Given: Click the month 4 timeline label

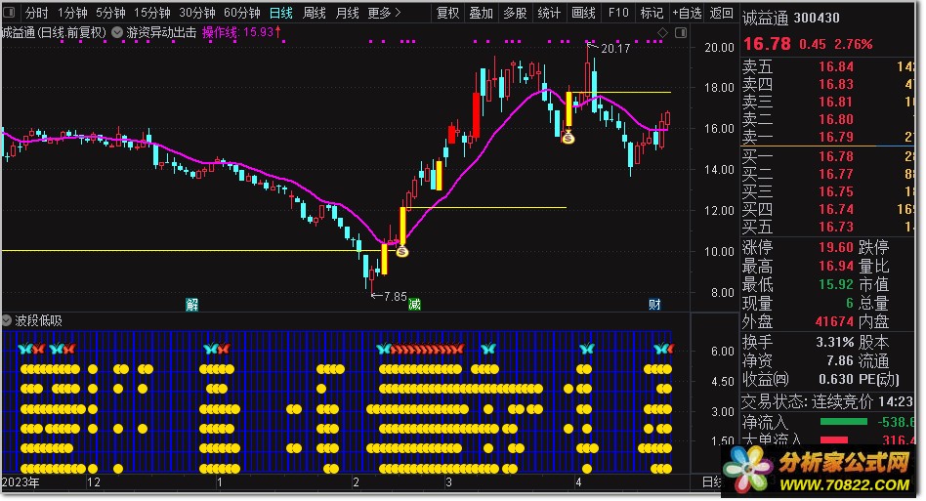Looking at the screenshot, I should point(578,482).
